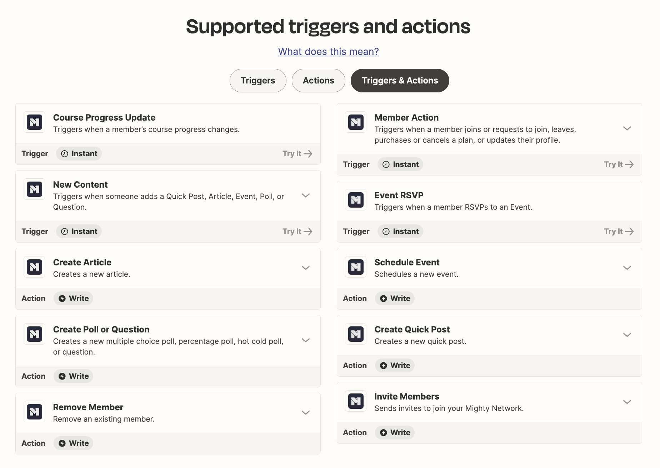Click the app icon next to New Content
This screenshot has height=468, width=660.
pos(34,189)
